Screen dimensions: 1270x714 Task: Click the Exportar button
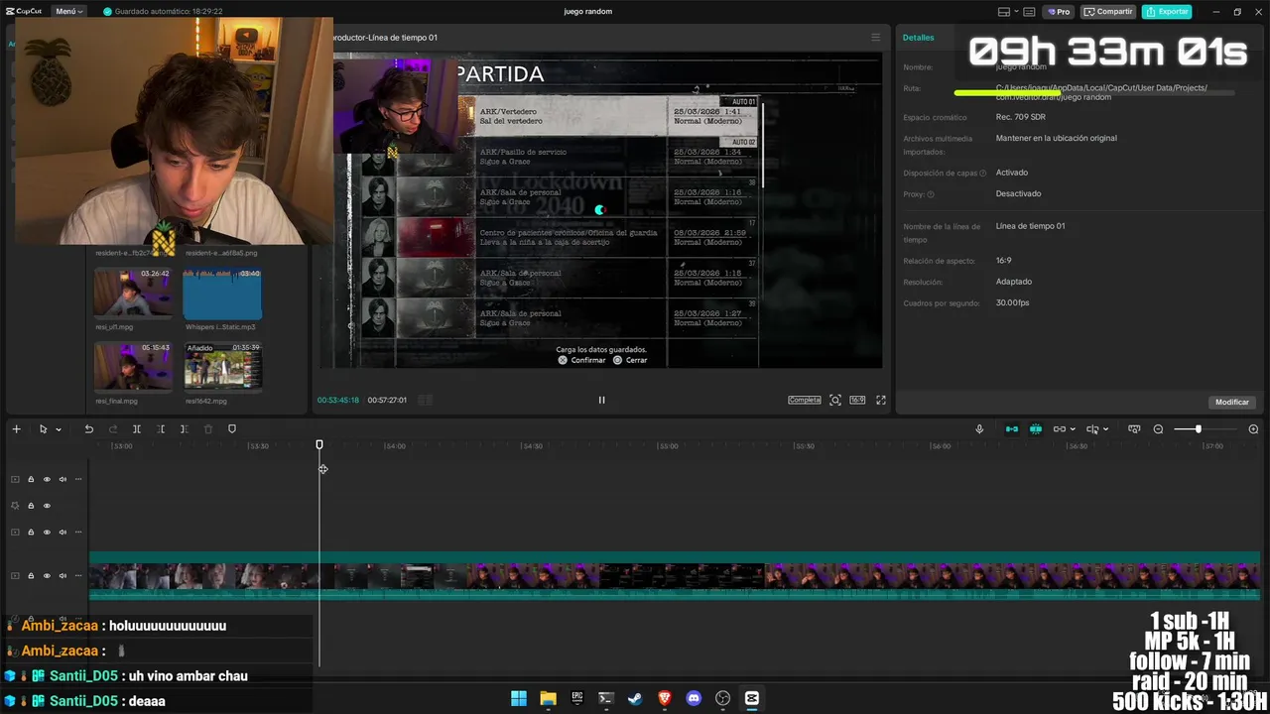tap(1167, 12)
